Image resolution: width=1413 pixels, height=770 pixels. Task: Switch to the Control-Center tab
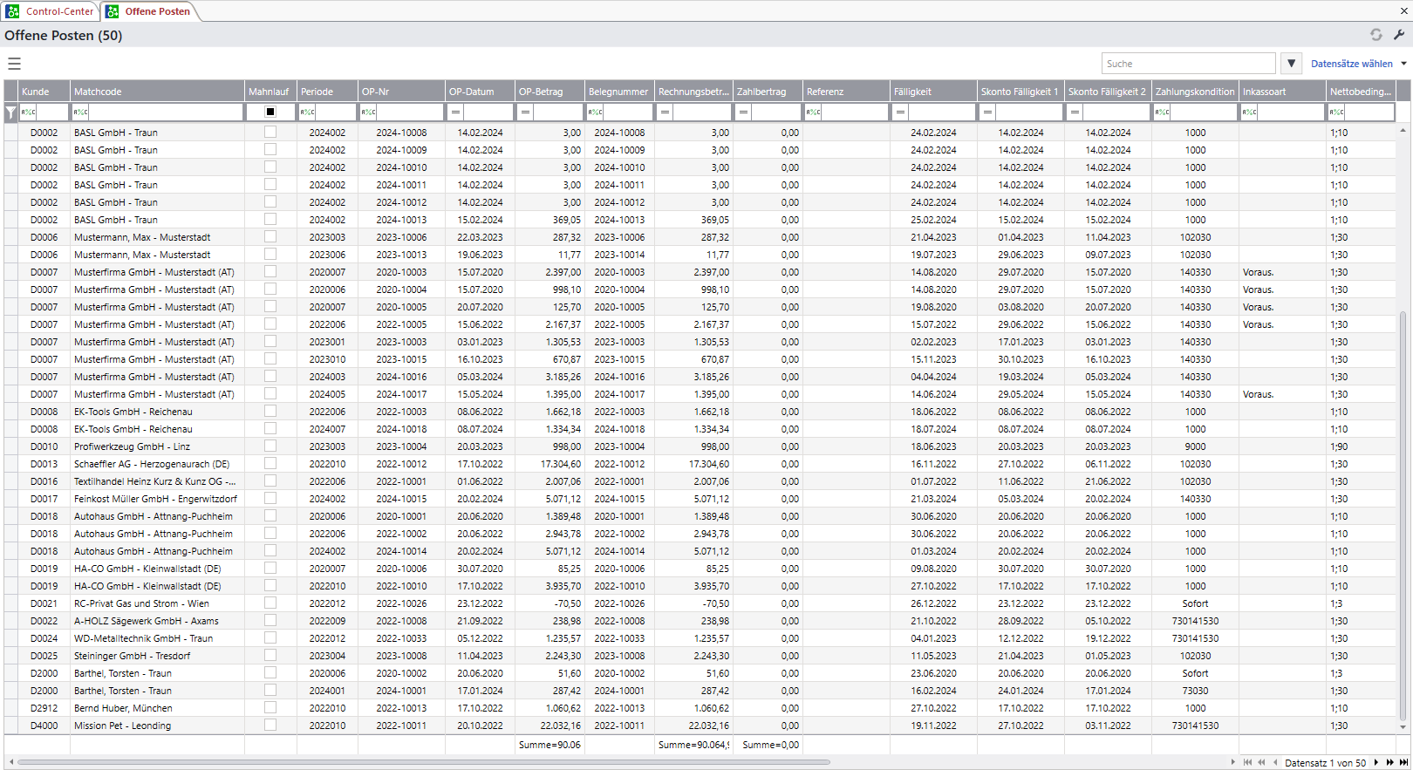(51, 11)
